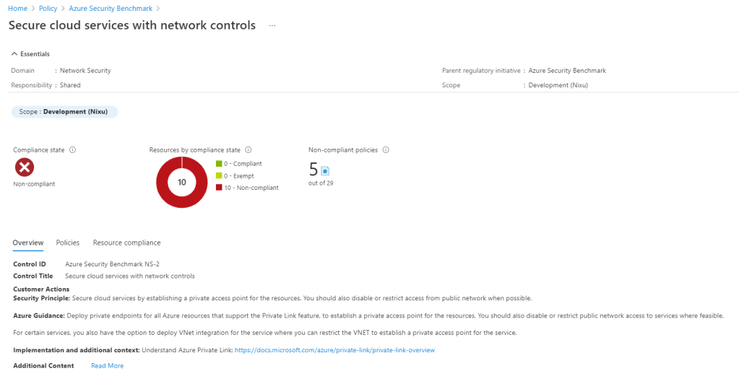Click the Read More link
The width and height of the screenshot is (739, 392).
click(107, 366)
